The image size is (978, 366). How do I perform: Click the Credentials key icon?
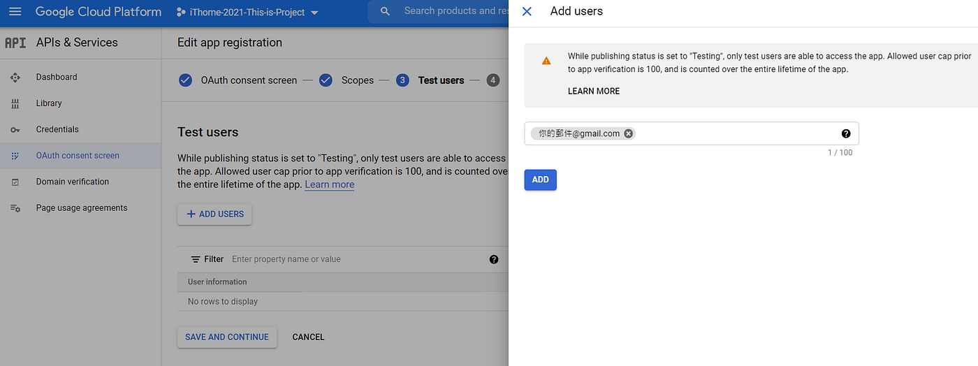15,129
